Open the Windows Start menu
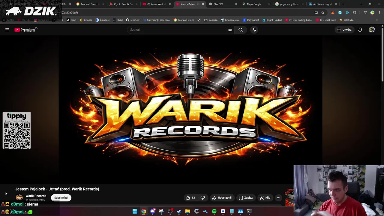Viewport: 384px width, 216px height. pos(135,211)
